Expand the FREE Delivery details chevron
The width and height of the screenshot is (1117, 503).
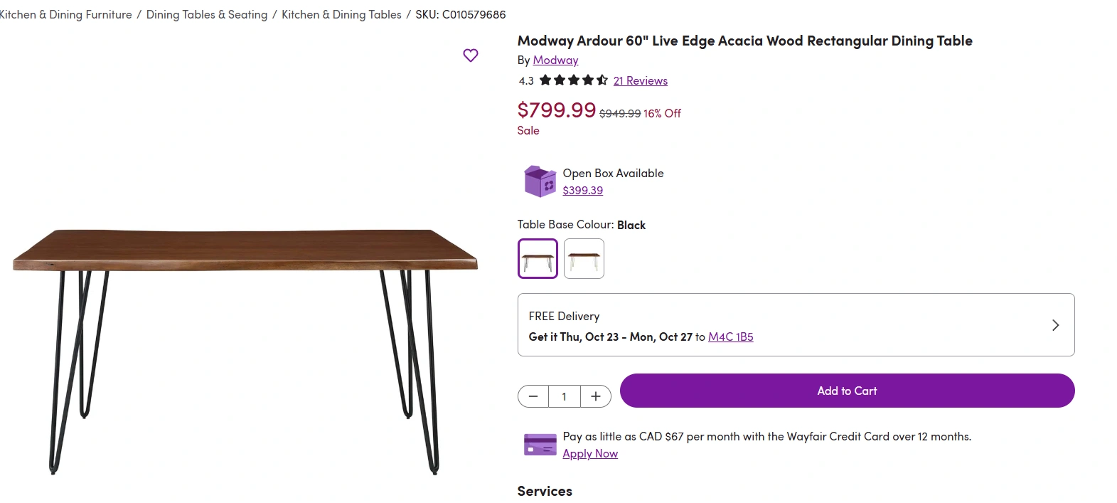pyautogui.click(x=1055, y=325)
